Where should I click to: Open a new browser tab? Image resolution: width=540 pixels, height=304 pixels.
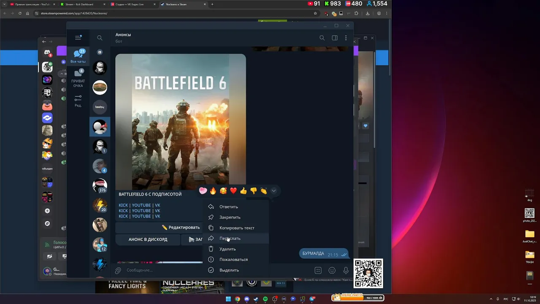(x=212, y=4)
